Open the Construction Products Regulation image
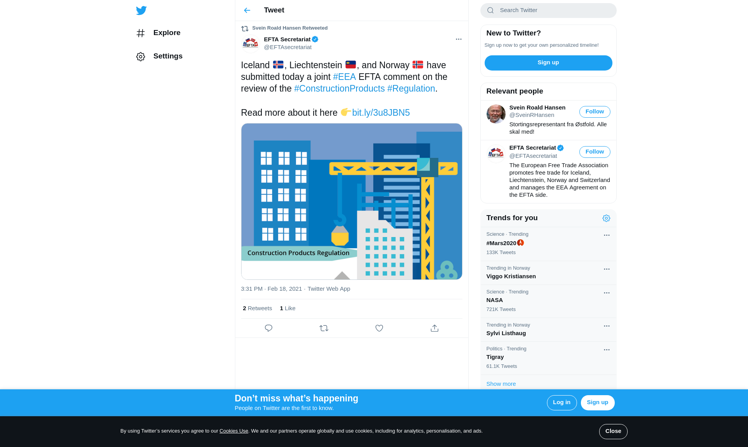The height and width of the screenshot is (447, 748). pos(351,201)
